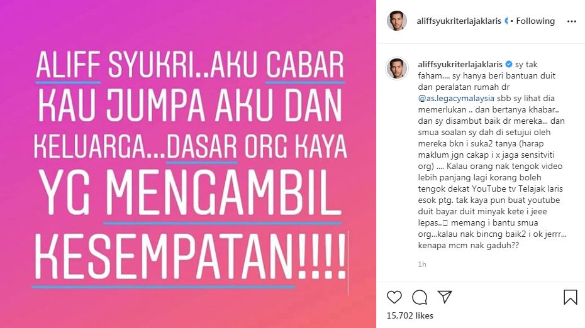
Task: Like the post with heart icon
Action: click(394, 297)
